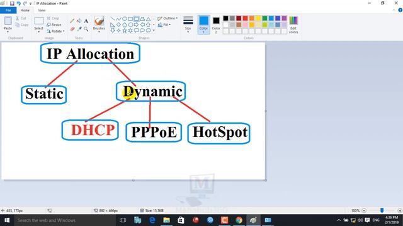Screen dimensions: 403x226
Task: Select the Magnifier tool
Action: (x=86, y=29)
